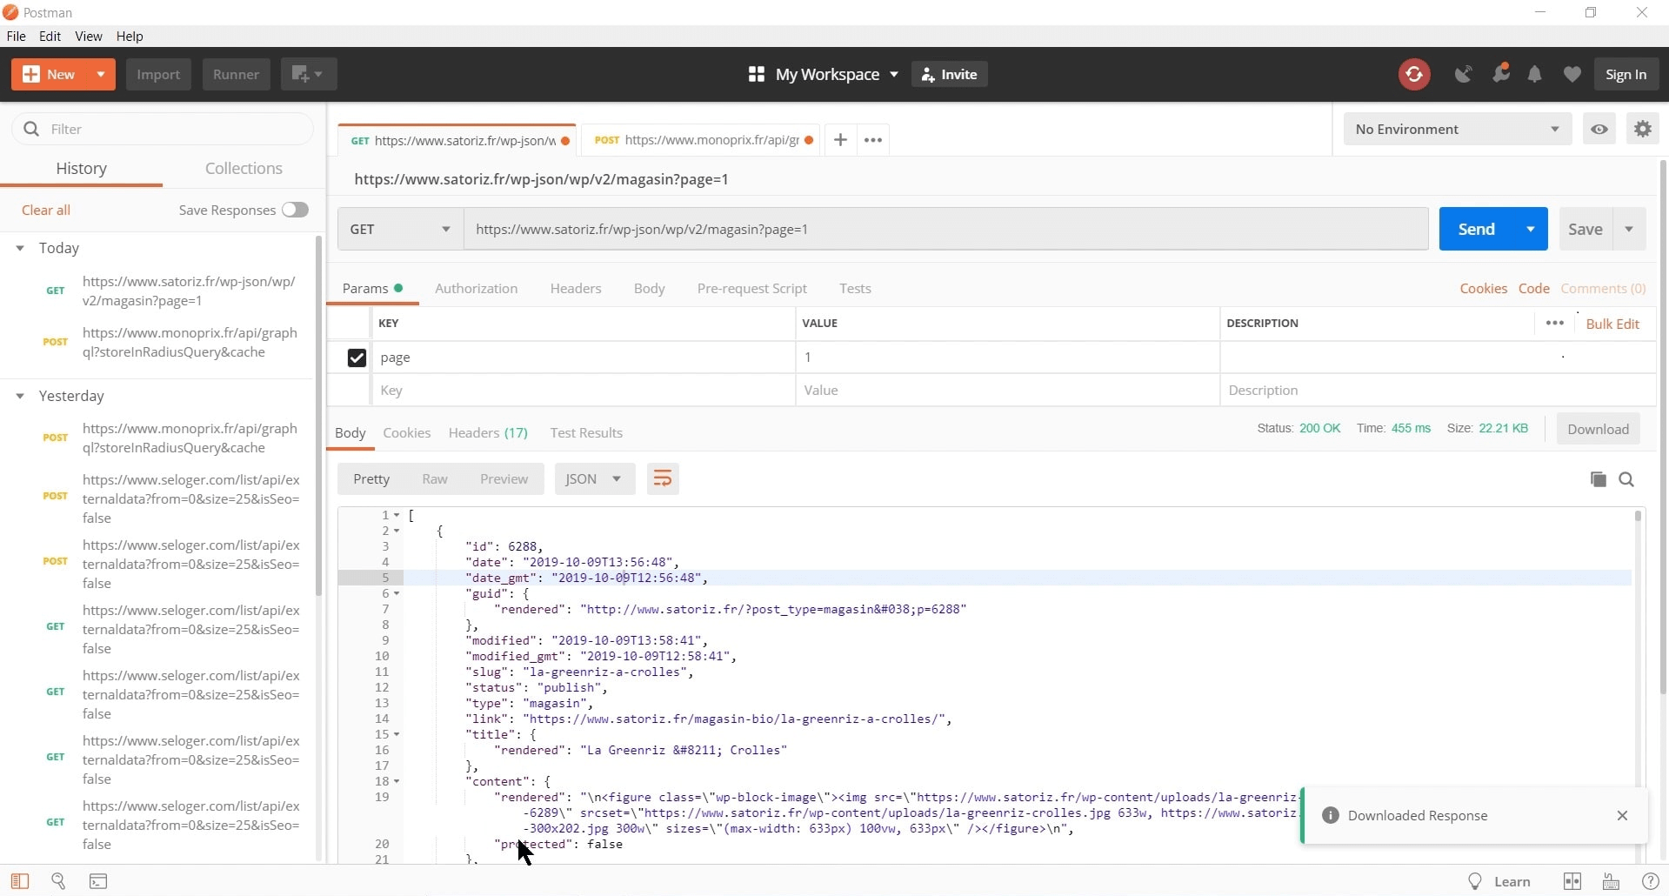Click the Sign In button
Viewport: 1669px width, 896px height.
click(x=1626, y=75)
